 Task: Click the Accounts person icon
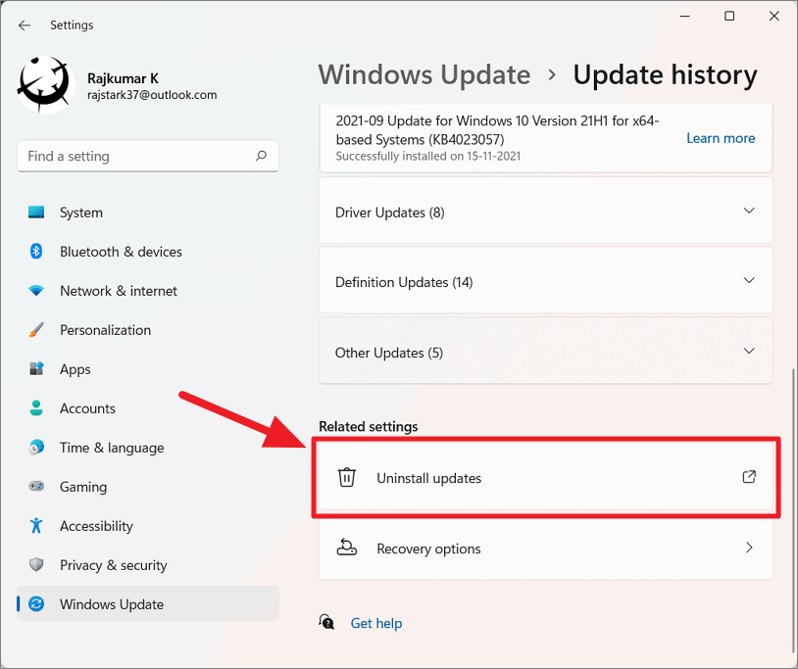click(x=36, y=407)
